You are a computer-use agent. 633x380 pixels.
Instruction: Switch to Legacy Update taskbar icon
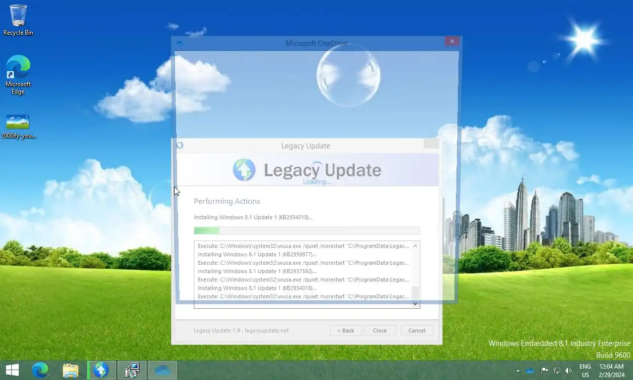point(101,370)
